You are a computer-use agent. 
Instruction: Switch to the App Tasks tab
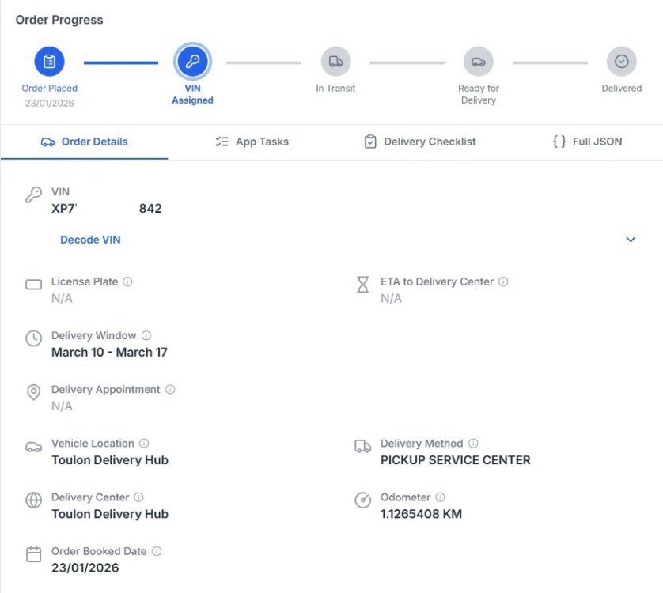(252, 142)
